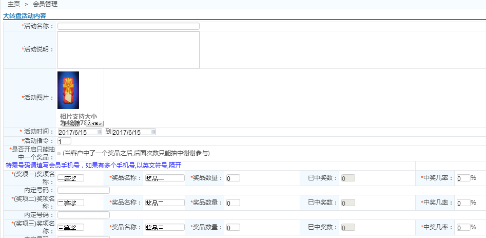The height and width of the screenshot is (238, 486).
Task: Click the 中奖几率 field for prize one
Action: point(463,178)
